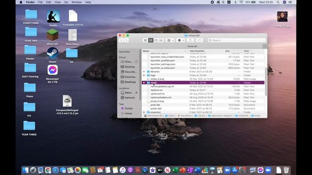Click the Wi-Fi status icon
The width and height of the screenshot is (312, 175).
click(x=241, y=2)
